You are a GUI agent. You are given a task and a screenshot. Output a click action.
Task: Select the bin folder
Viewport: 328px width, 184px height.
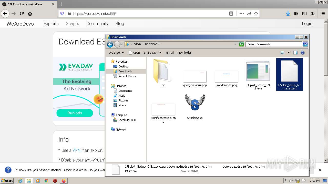163,73
